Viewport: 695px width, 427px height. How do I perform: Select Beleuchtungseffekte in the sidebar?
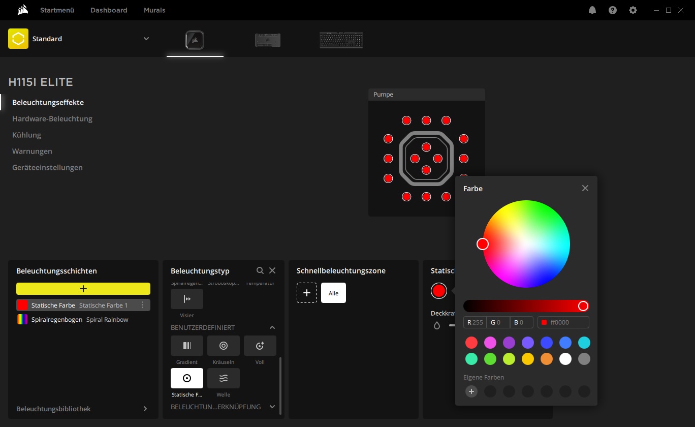48,102
